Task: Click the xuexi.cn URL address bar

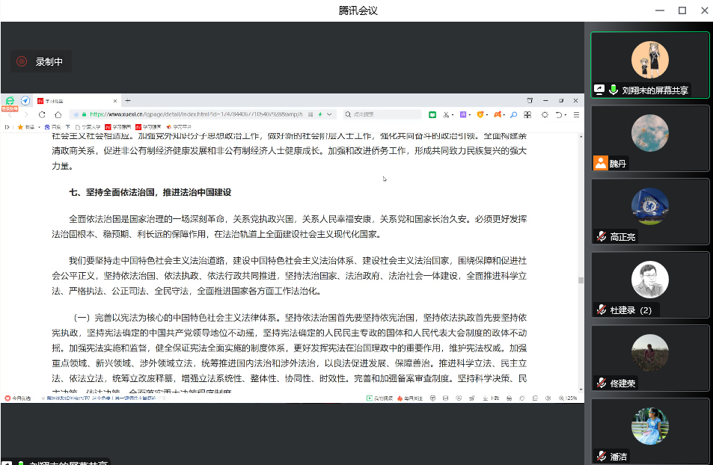Action: tap(195, 114)
